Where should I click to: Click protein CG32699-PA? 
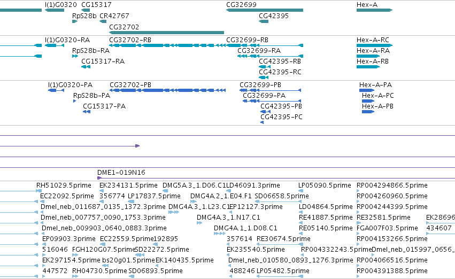[x=264, y=96]
